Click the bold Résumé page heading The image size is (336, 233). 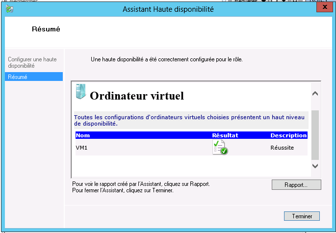46,29
